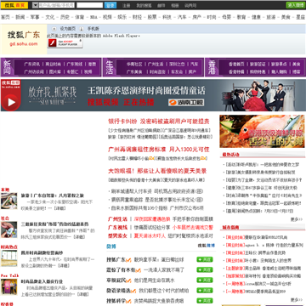Open 广东视线 in 新闻 section

point(75,65)
